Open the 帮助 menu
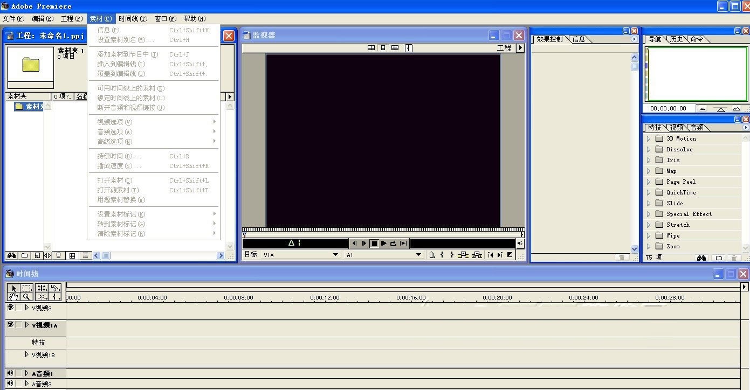The height and width of the screenshot is (390, 750). (195, 18)
